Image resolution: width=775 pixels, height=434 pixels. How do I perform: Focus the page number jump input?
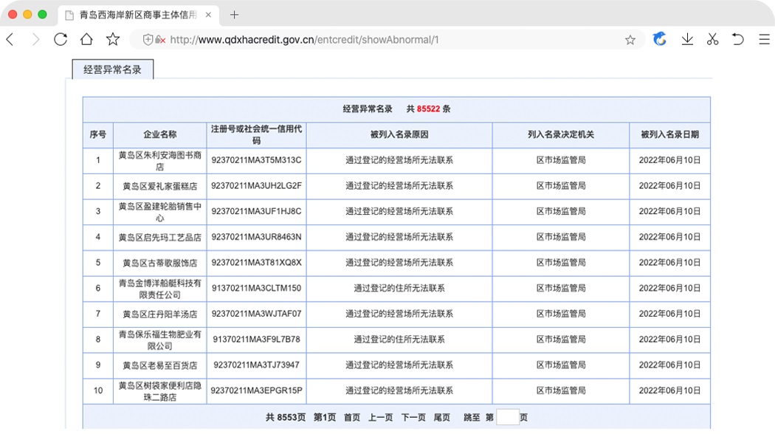[507, 418]
